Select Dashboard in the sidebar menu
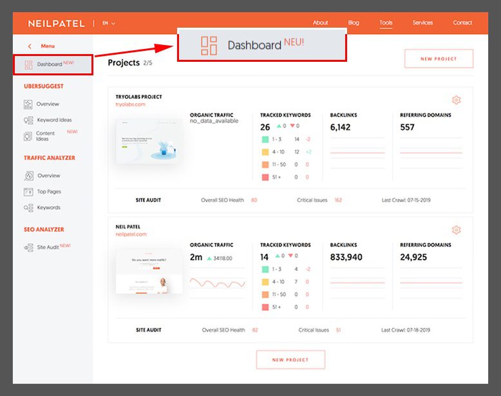The height and width of the screenshot is (396, 501). click(x=53, y=65)
